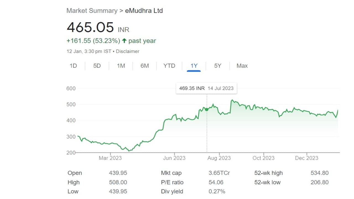The image size is (354, 199).
Task: Switch to the 5D range tab
Action: (97, 66)
